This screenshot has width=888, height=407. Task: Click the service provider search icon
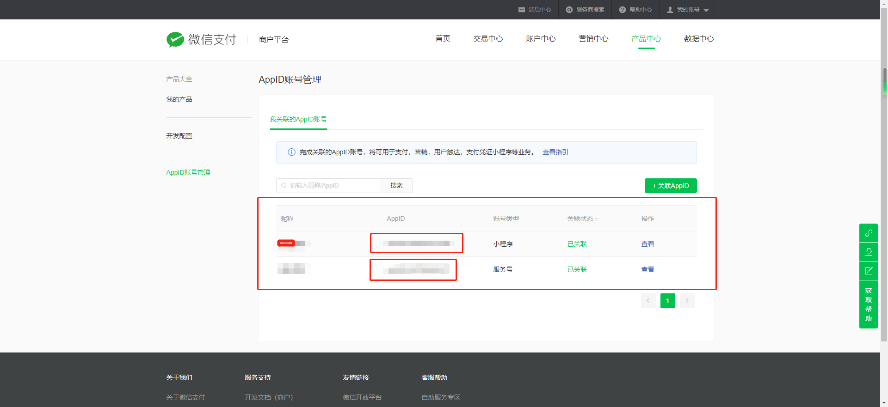tap(569, 10)
